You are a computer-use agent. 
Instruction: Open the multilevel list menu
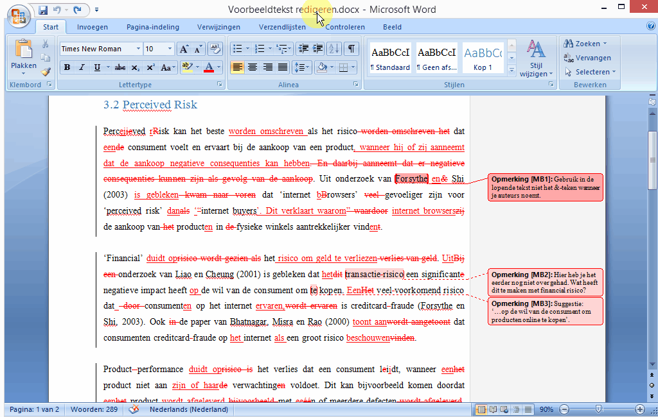[284, 49]
